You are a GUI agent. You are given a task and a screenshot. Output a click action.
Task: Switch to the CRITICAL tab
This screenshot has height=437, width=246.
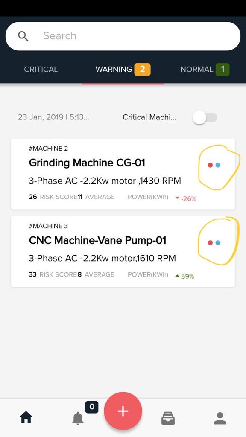41,69
